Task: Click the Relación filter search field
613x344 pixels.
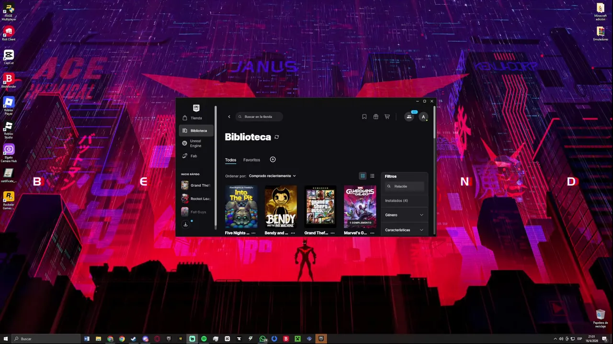Action: coord(405,186)
